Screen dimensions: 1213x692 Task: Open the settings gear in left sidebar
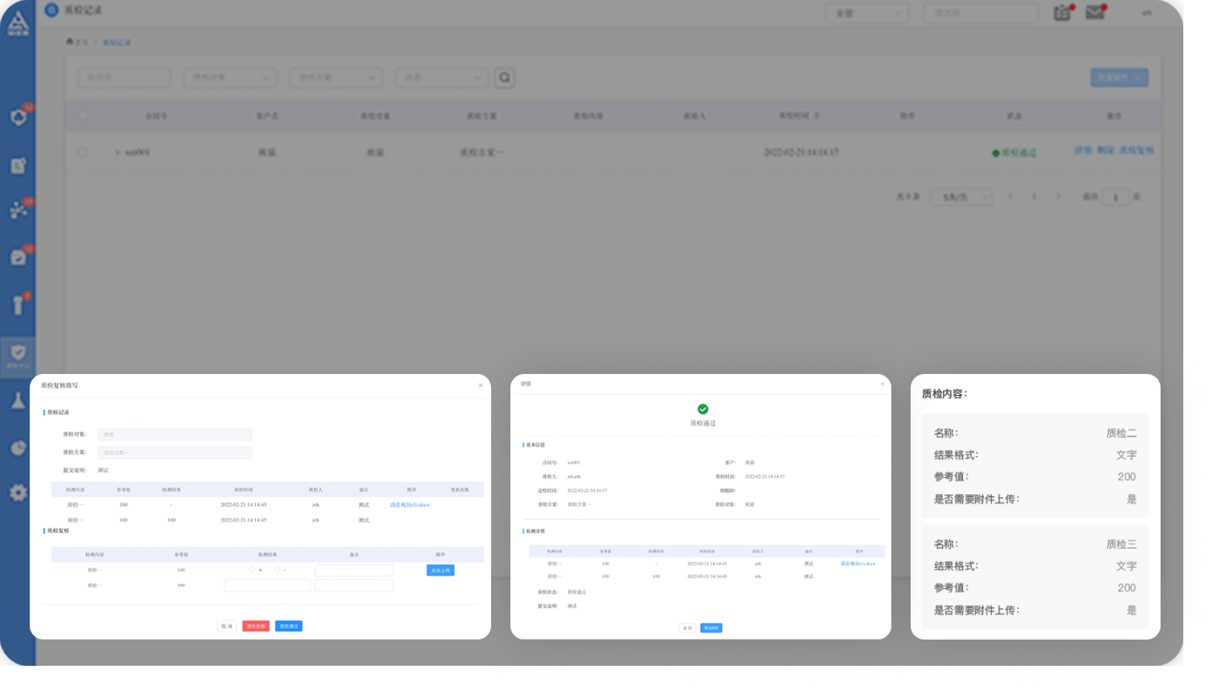click(x=17, y=493)
